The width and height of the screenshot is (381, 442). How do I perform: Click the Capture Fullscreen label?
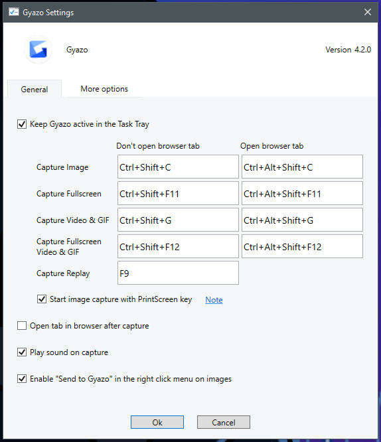coord(69,194)
